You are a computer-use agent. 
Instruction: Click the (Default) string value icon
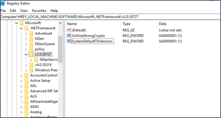(x=69, y=30)
